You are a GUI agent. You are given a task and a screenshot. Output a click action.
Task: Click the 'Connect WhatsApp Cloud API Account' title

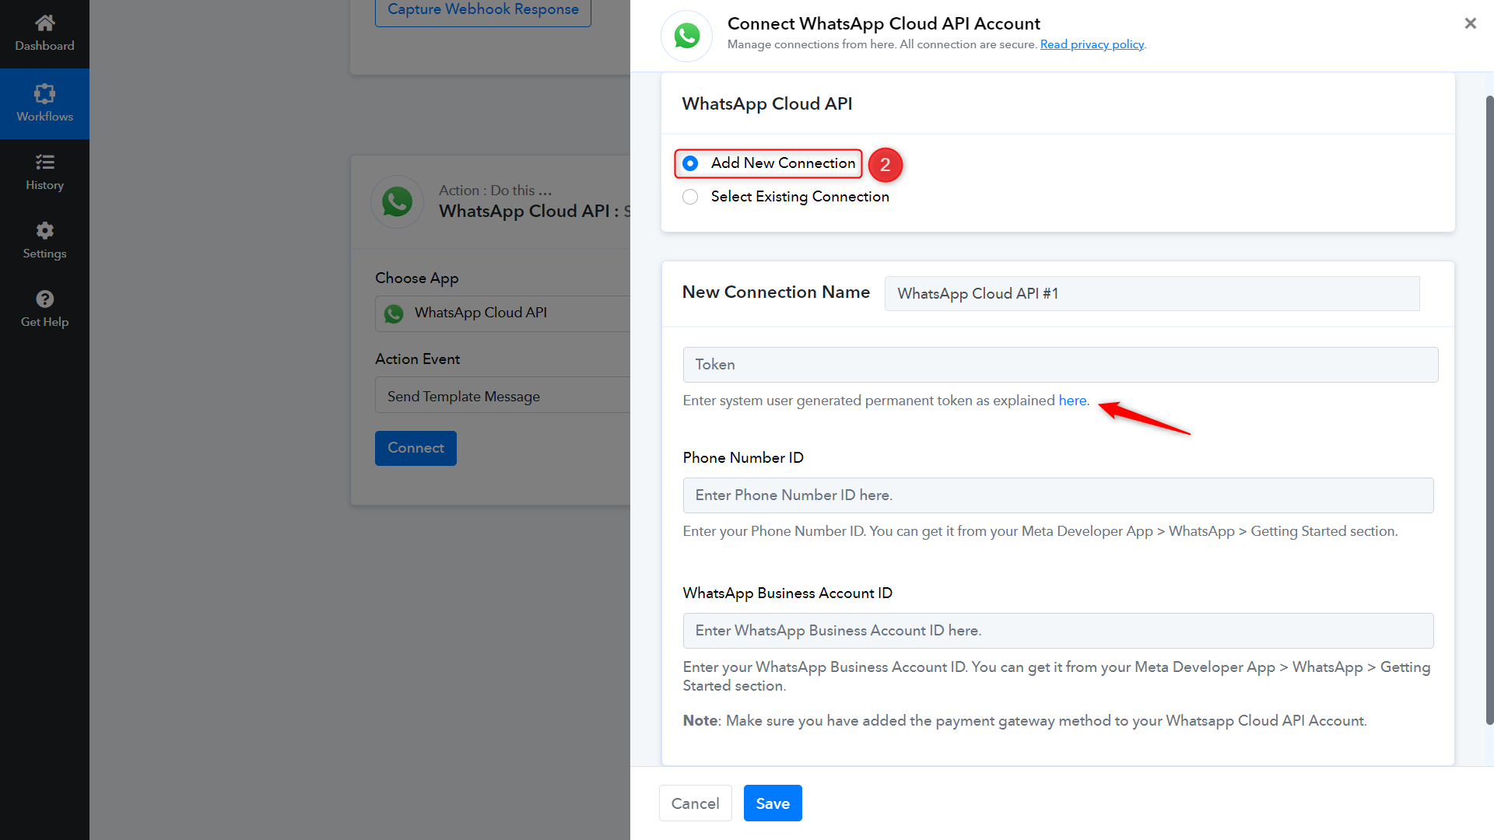click(883, 24)
